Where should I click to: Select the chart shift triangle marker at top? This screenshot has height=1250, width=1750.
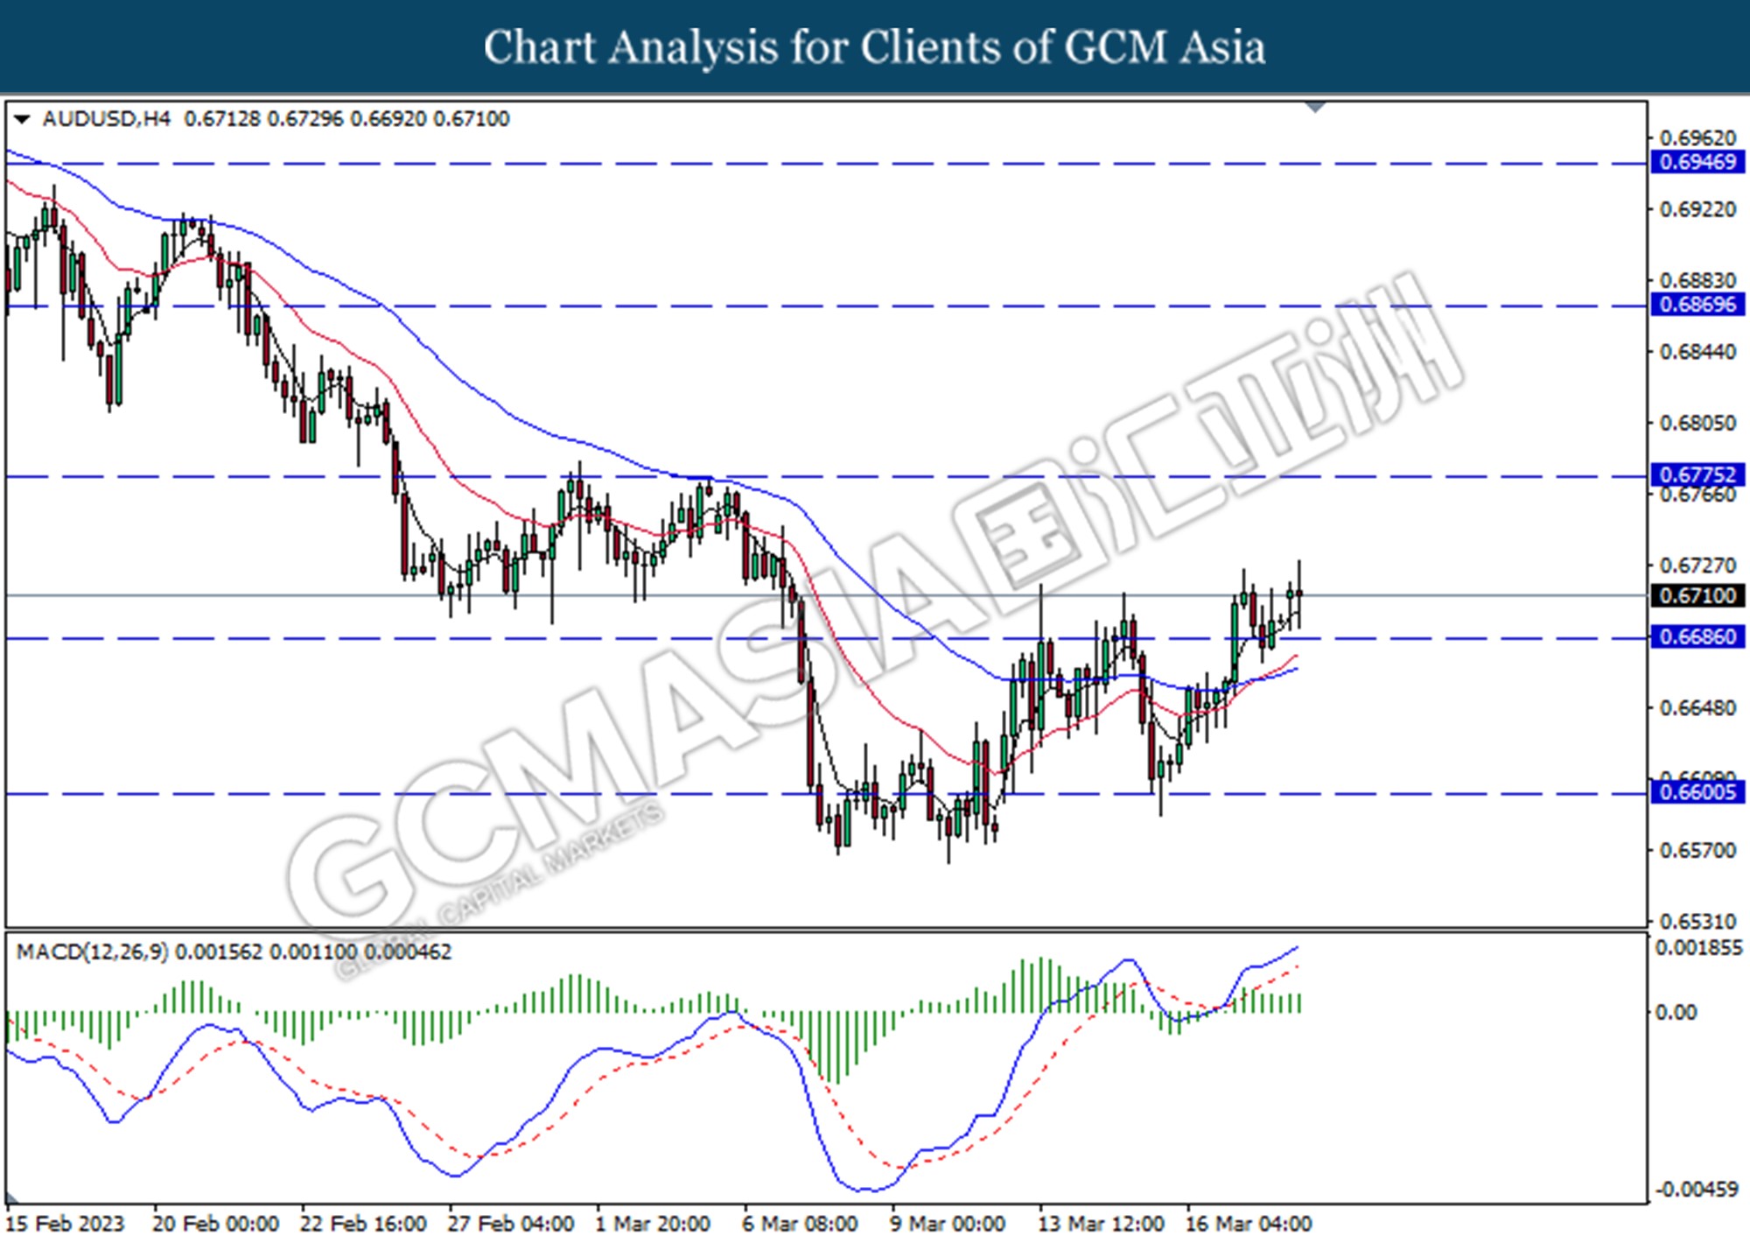[x=1315, y=107]
